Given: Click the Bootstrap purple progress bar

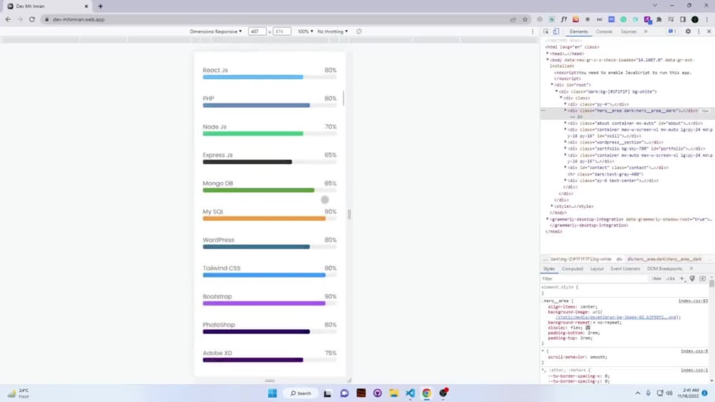Looking at the screenshot, I should (270, 303).
